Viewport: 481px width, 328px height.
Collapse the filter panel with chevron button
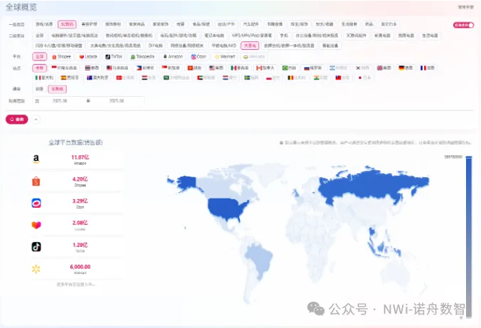tap(36, 119)
